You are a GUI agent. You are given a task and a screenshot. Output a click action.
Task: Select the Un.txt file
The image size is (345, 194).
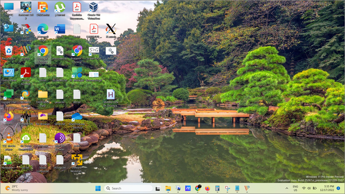pyautogui.click(x=43, y=75)
